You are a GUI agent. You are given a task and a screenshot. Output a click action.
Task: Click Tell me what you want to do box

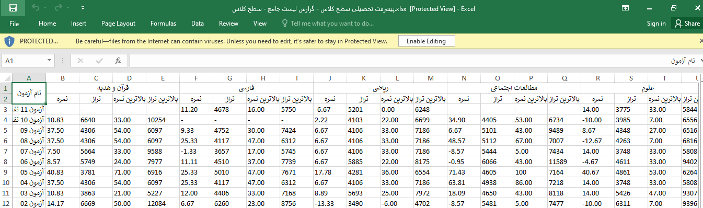(328, 24)
